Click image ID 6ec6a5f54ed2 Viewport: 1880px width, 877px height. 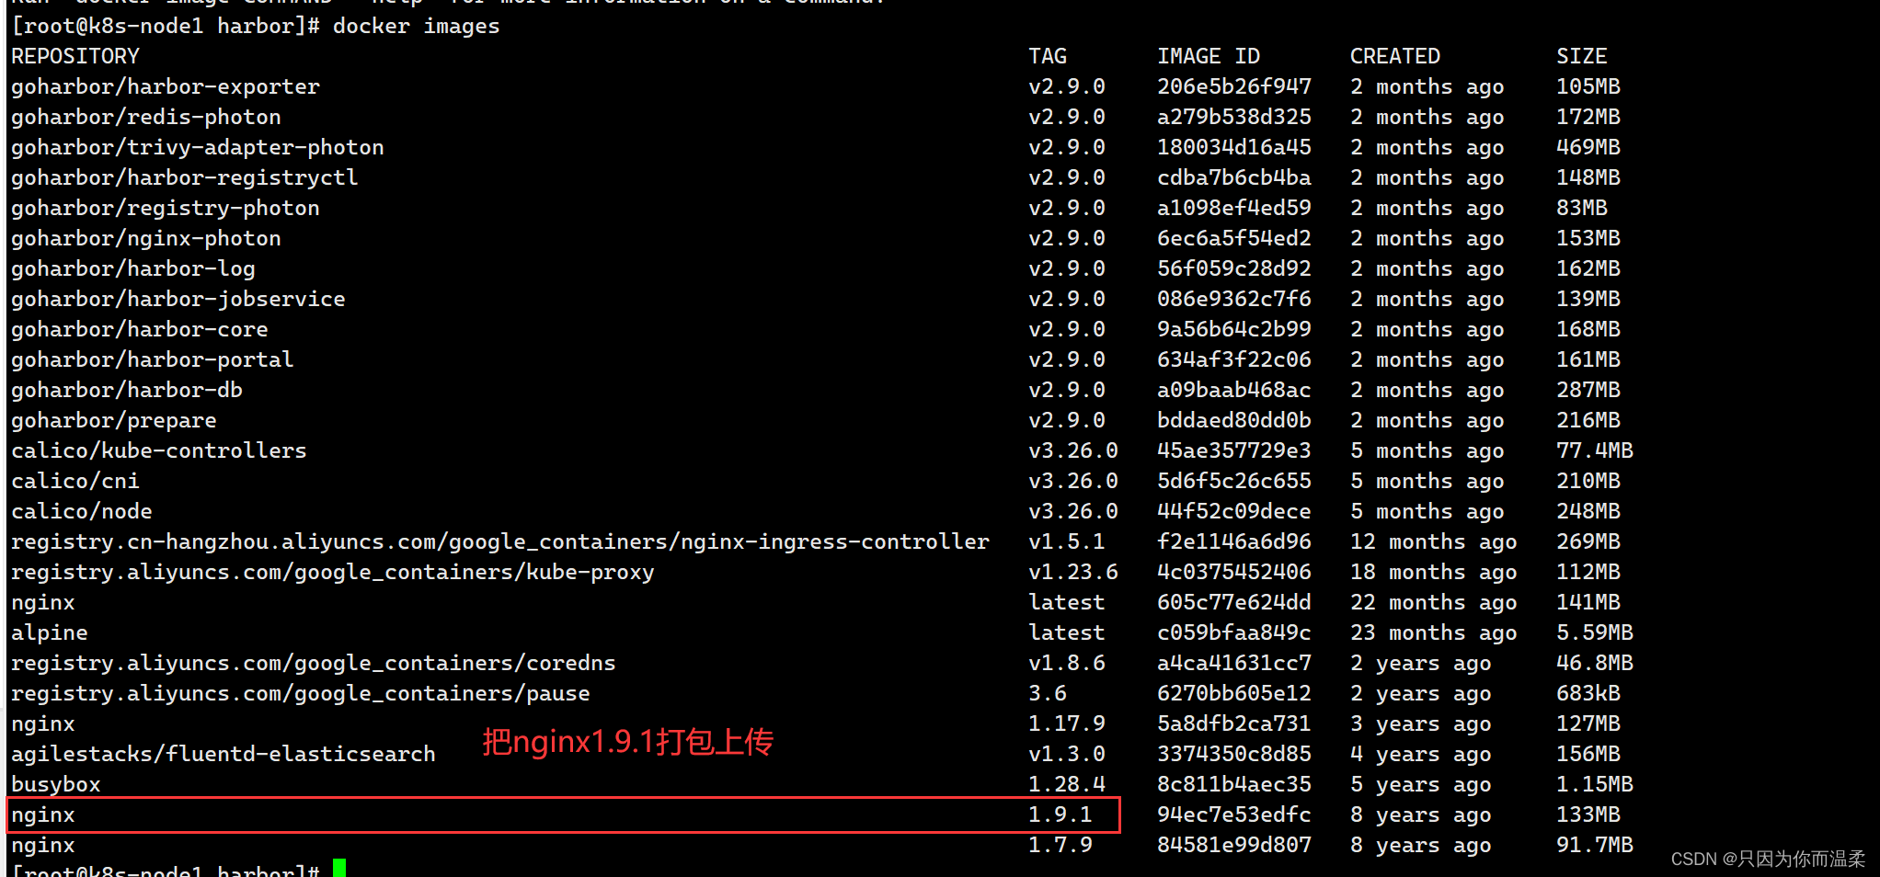coord(1234,239)
